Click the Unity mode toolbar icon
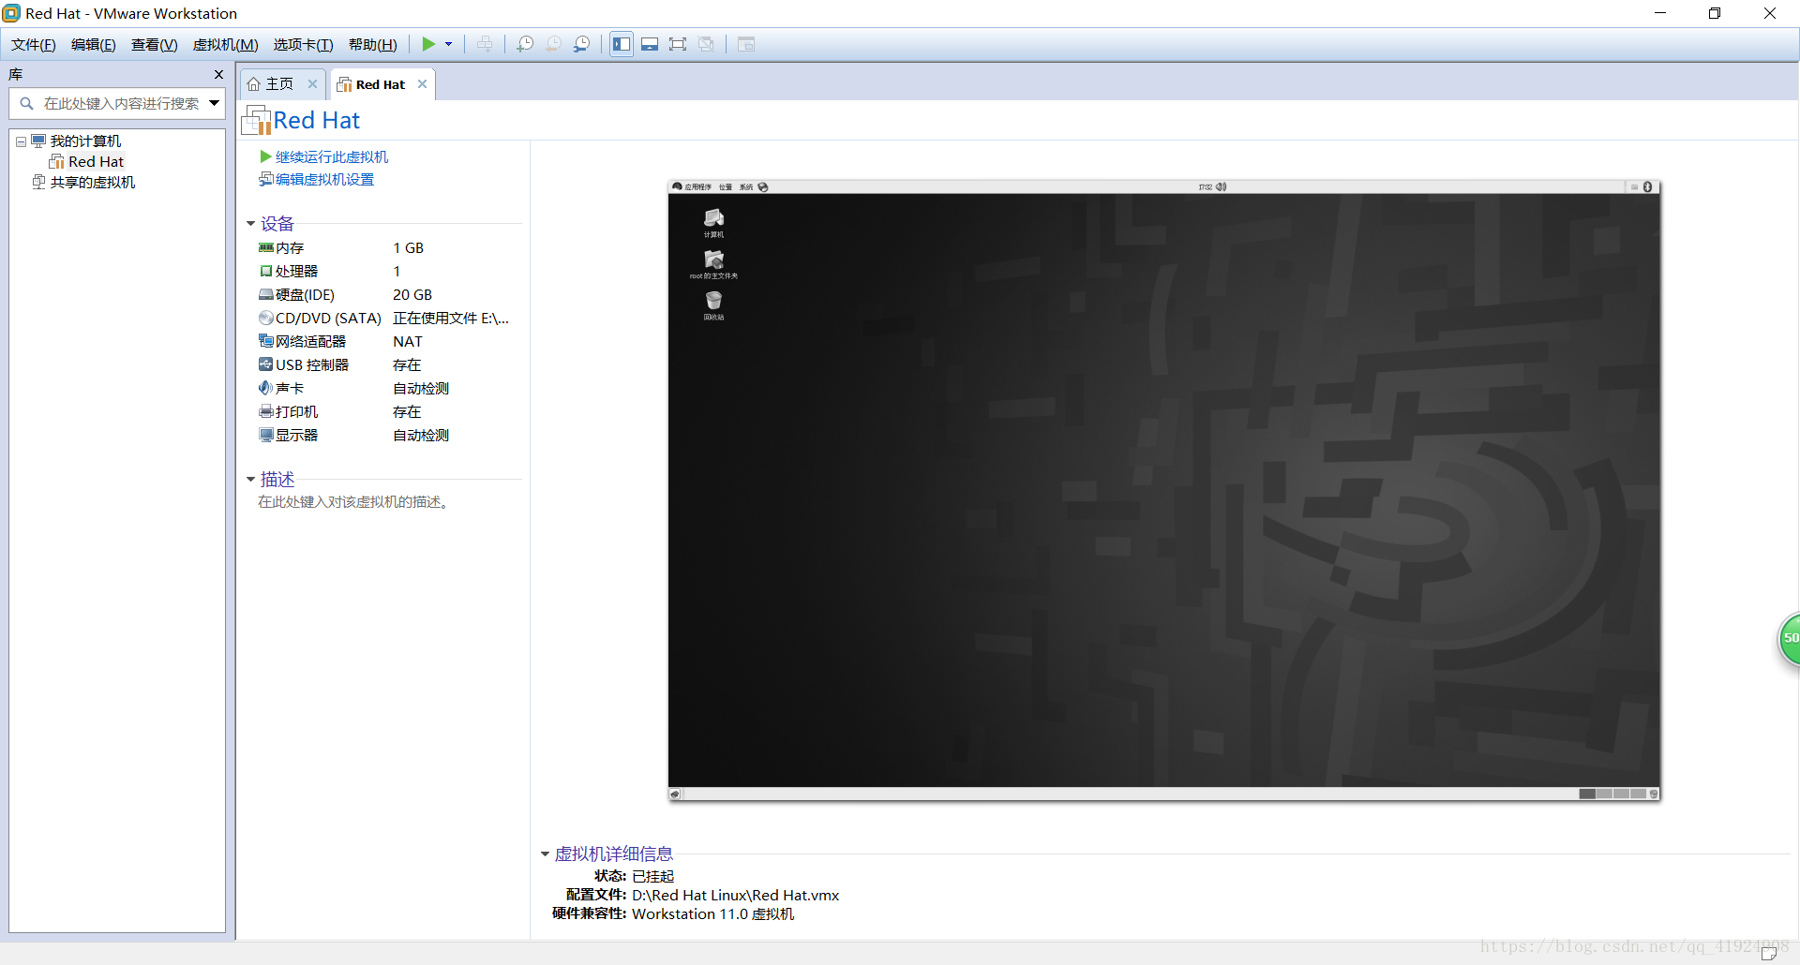The height and width of the screenshot is (965, 1800). [707, 44]
